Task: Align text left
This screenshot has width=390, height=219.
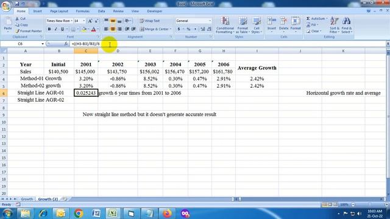Action: pyautogui.click(x=106, y=29)
